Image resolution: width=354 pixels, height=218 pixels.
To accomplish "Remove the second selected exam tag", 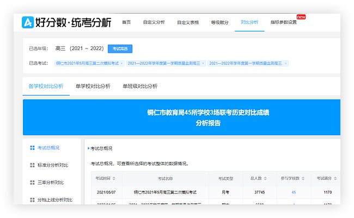I will (x=203, y=63).
